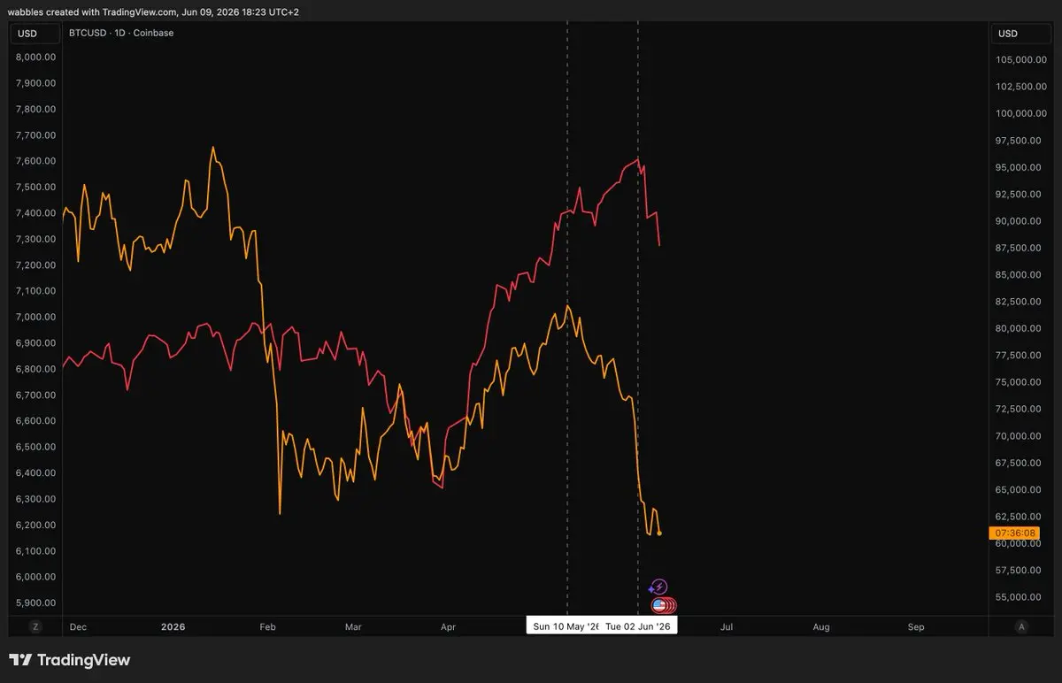Image resolution: width=1062 pixels, height=683 pixels.
Task: Click the 6,500.00 left price label
Action: tap(36, 448)
